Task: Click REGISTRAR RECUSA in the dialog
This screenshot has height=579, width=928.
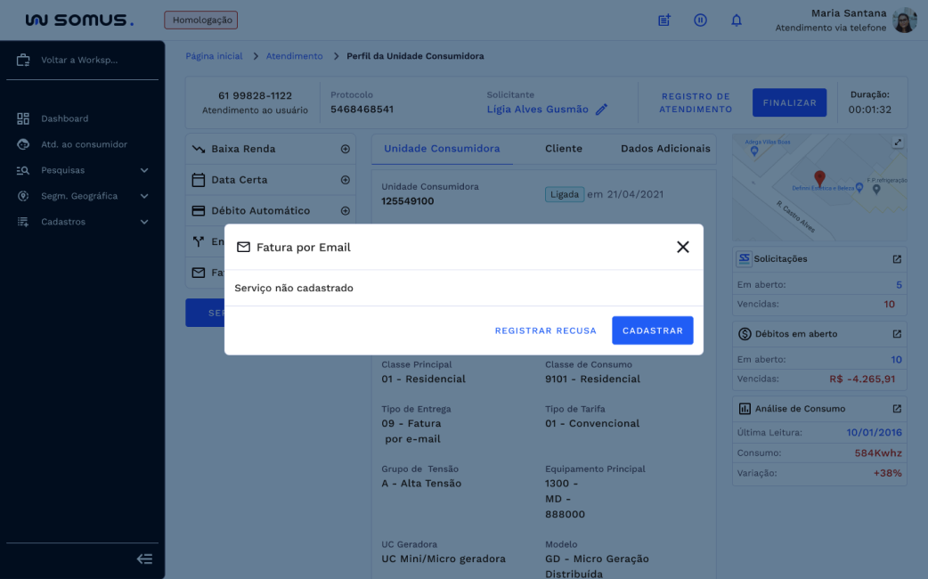Action: (x=545, y=330)
